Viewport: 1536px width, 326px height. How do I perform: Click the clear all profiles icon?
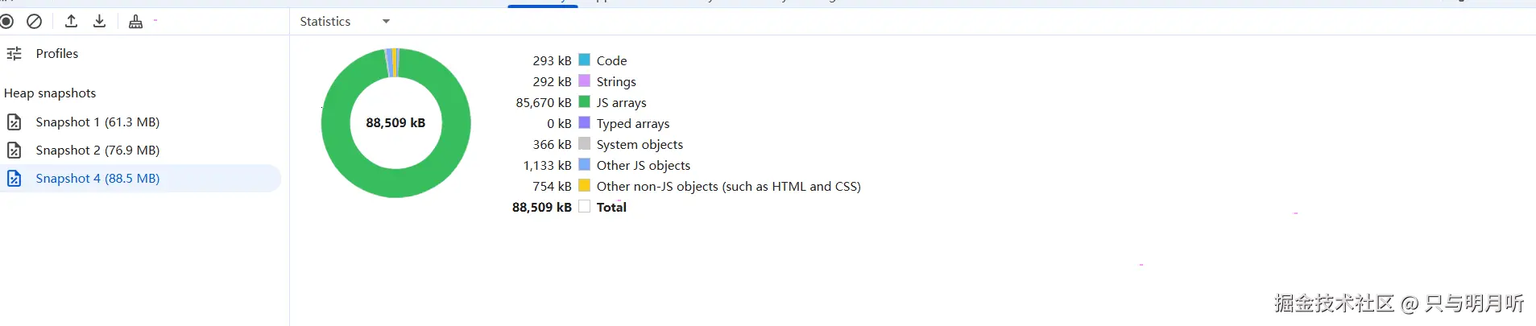click(x=34, y=21)
